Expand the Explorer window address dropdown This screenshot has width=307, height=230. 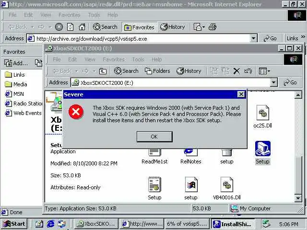[274, 82]
